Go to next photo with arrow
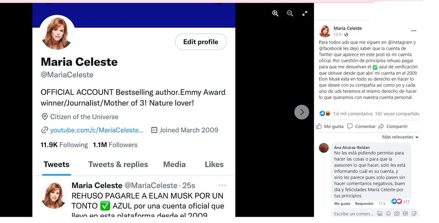The width and height of the screenshot is (439, 223). click(x=302, y=112)
